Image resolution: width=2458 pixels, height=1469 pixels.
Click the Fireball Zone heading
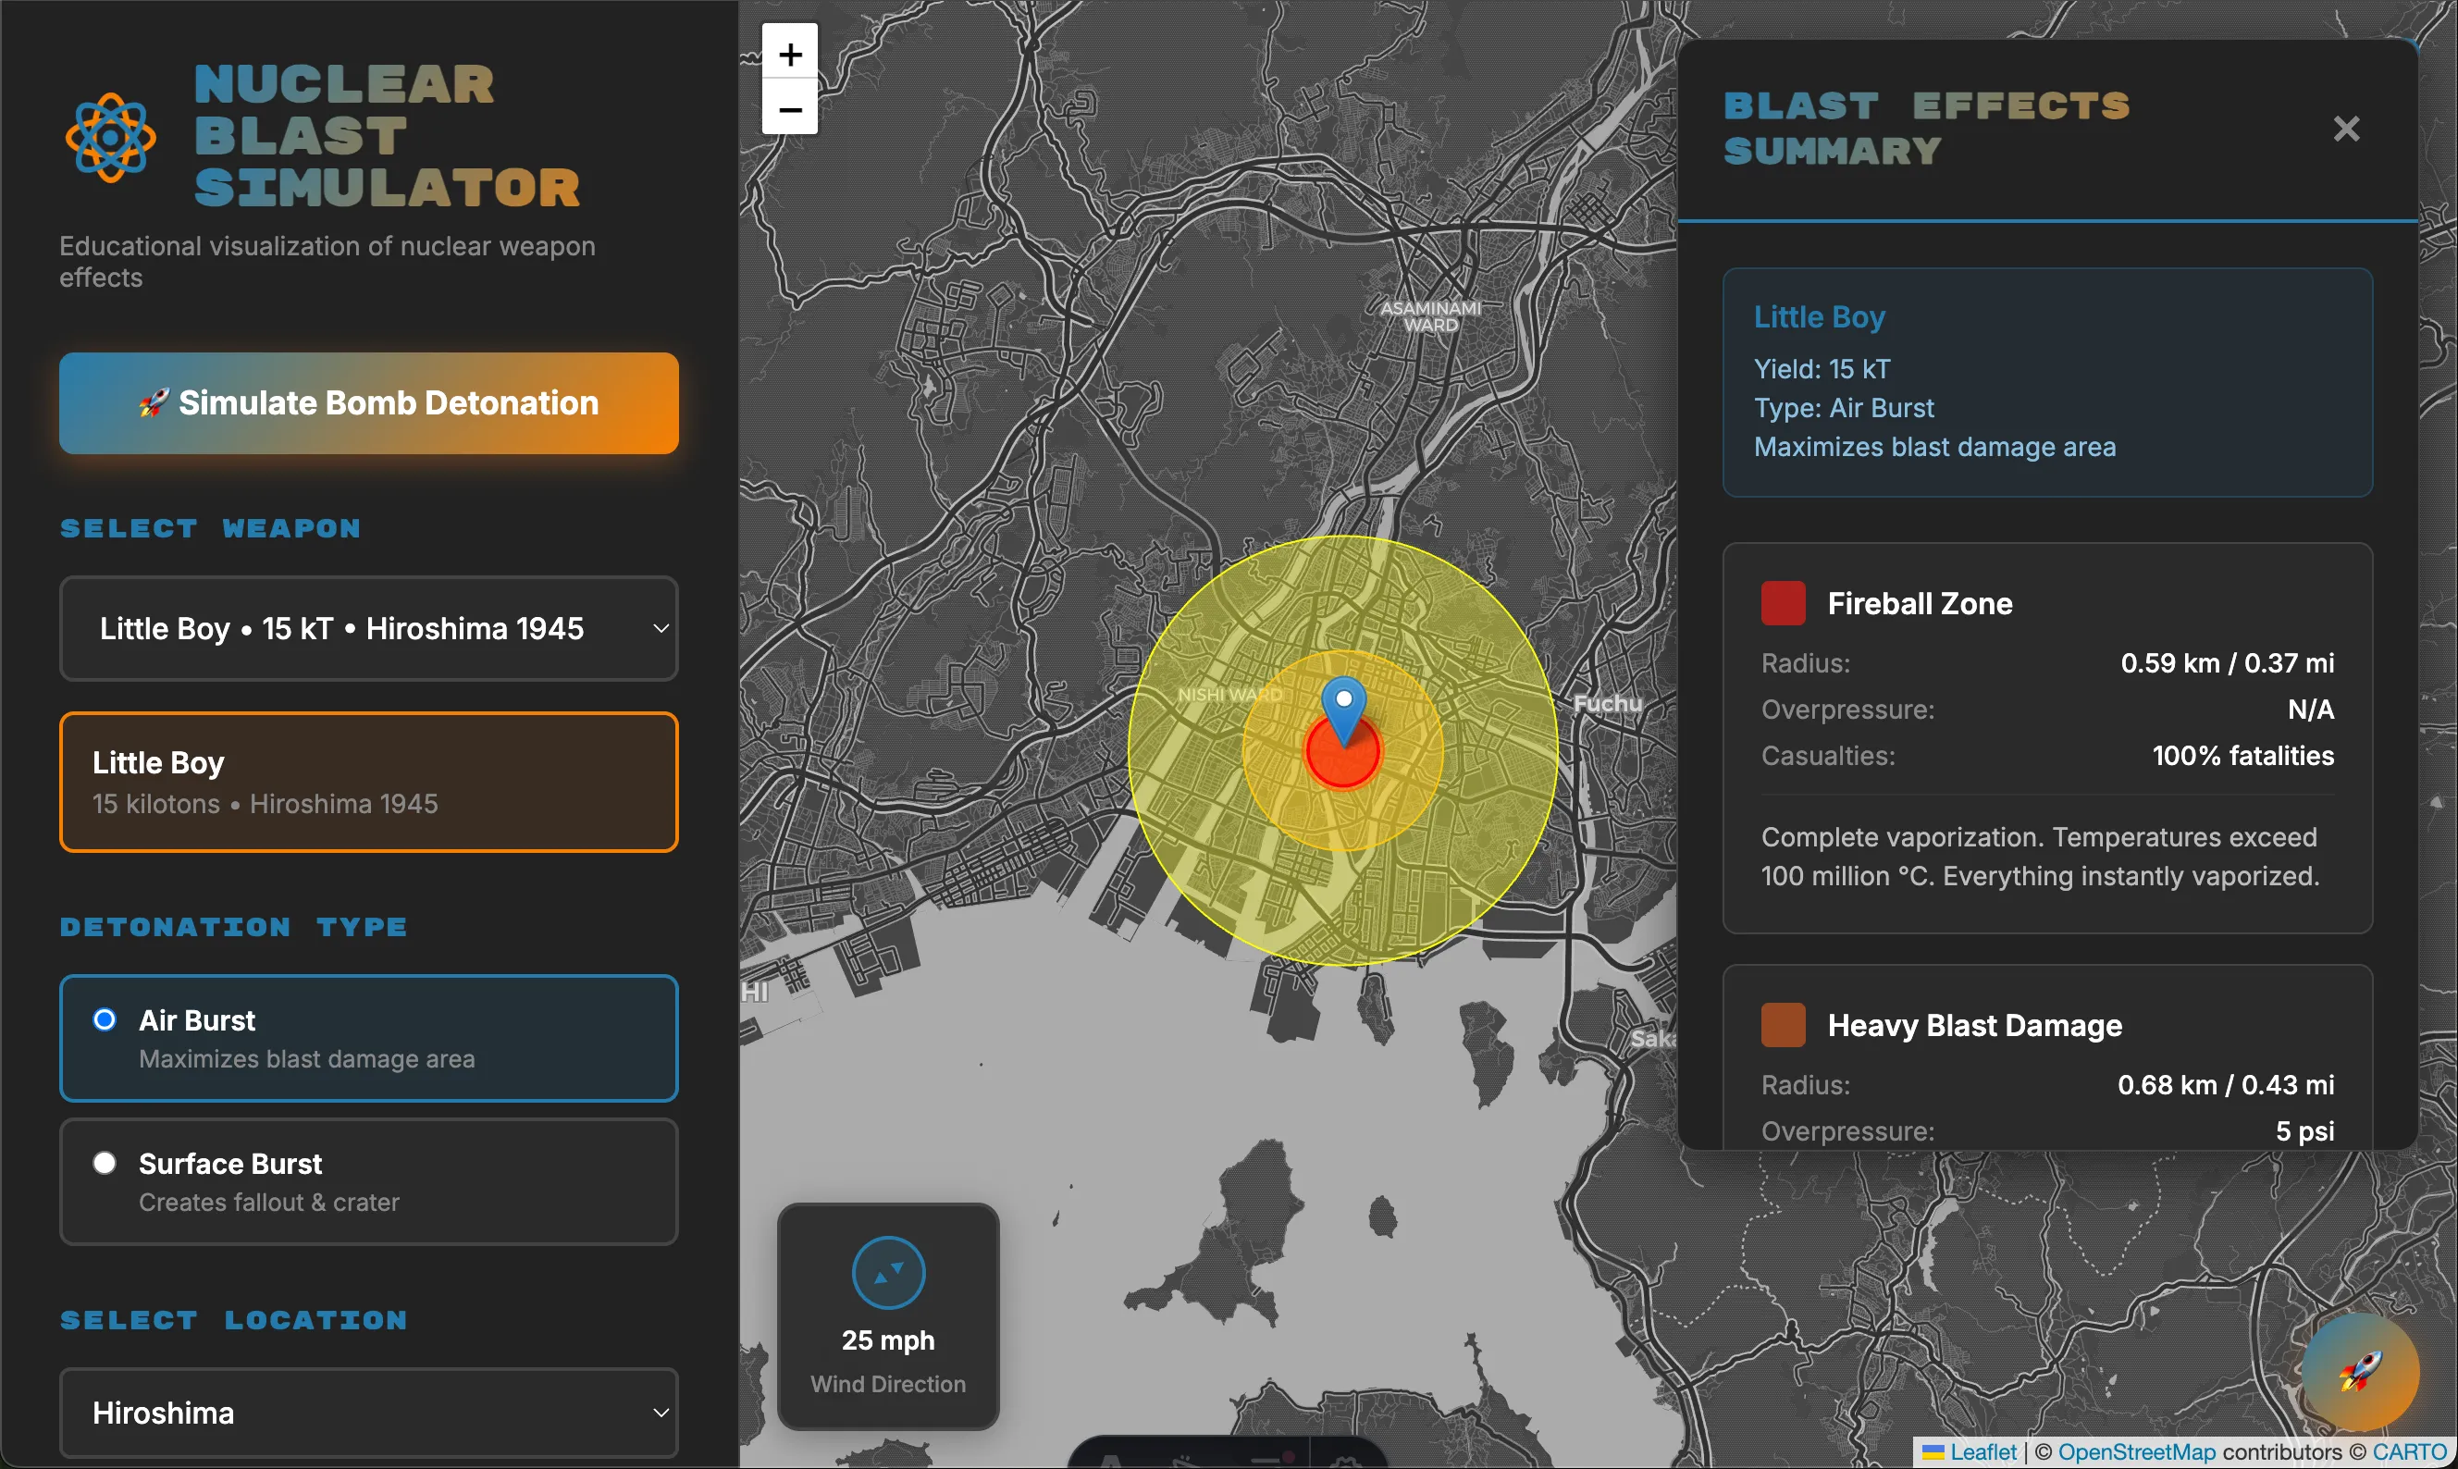tap(1920, 604)
